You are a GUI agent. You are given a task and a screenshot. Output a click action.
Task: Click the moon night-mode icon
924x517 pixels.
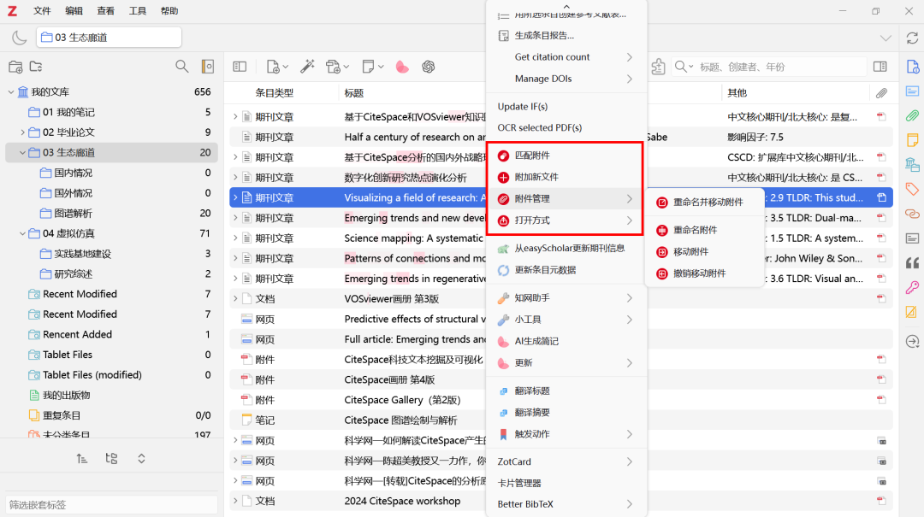click(19, 38)
